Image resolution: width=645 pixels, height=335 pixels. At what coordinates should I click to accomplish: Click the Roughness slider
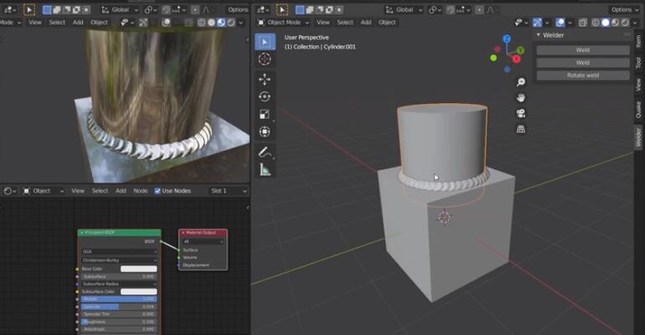[119, 322]
